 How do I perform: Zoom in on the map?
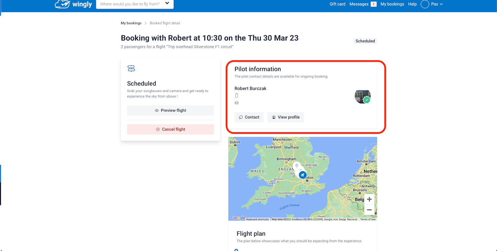click(x=369, y=199)
